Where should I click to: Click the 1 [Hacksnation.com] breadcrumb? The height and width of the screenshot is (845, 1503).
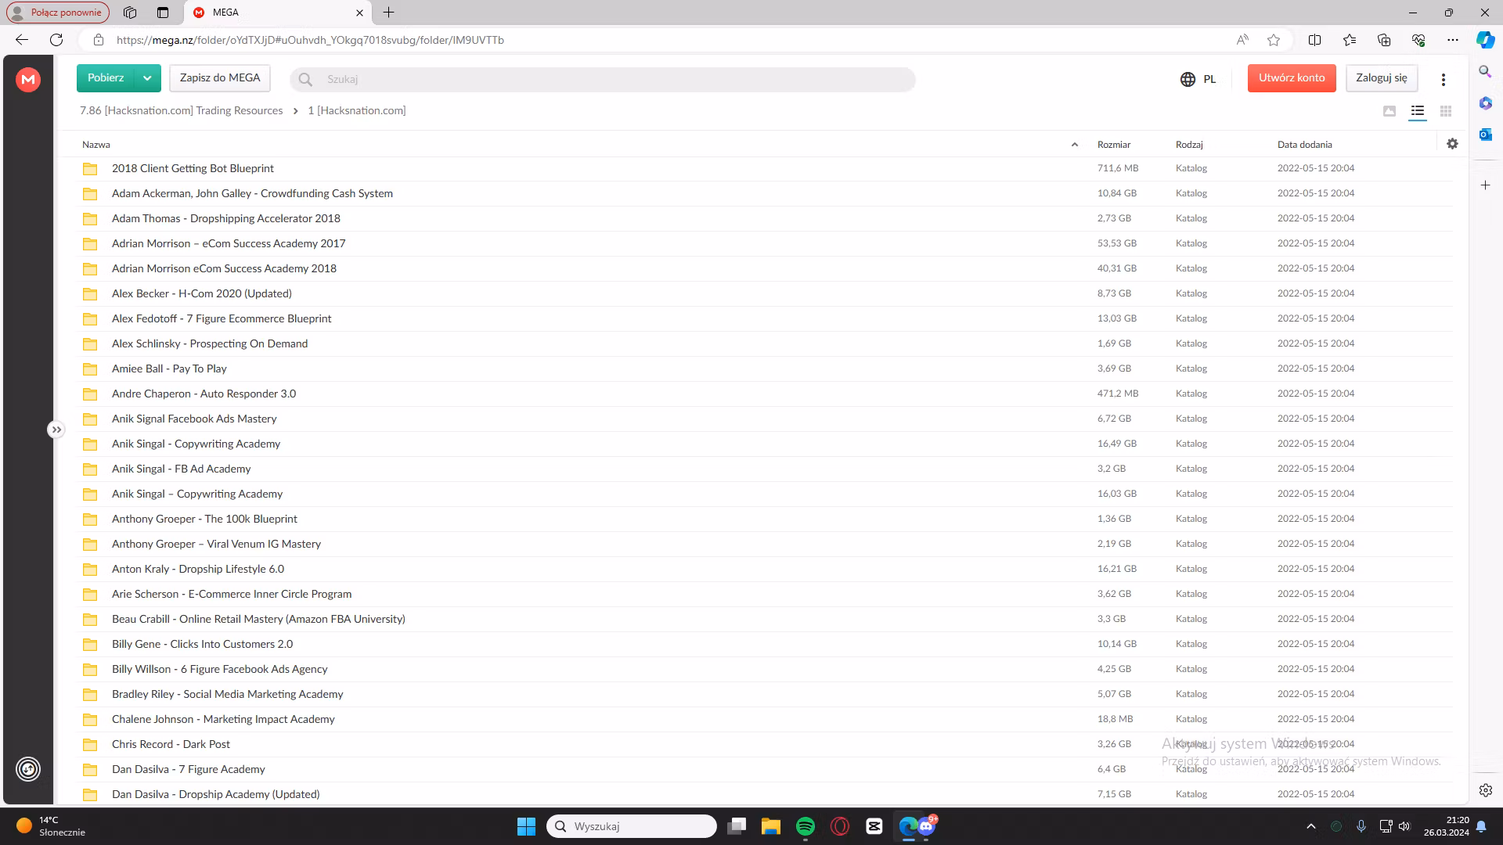point(357,110)
